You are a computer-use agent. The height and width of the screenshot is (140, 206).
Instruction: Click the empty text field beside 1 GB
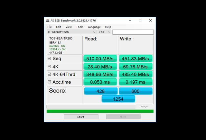(133, 32)
